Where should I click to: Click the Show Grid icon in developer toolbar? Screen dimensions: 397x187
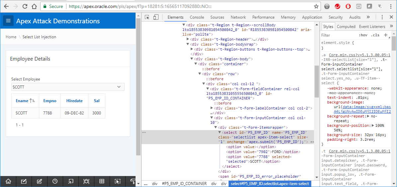(x=102, y=181)
